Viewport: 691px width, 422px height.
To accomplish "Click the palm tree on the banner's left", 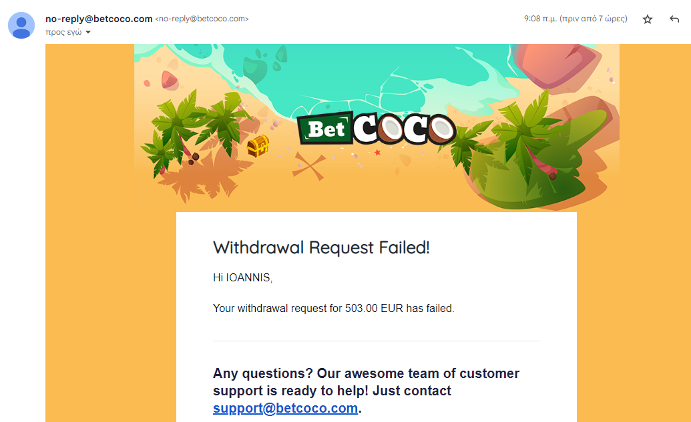I will coord(180,123).
